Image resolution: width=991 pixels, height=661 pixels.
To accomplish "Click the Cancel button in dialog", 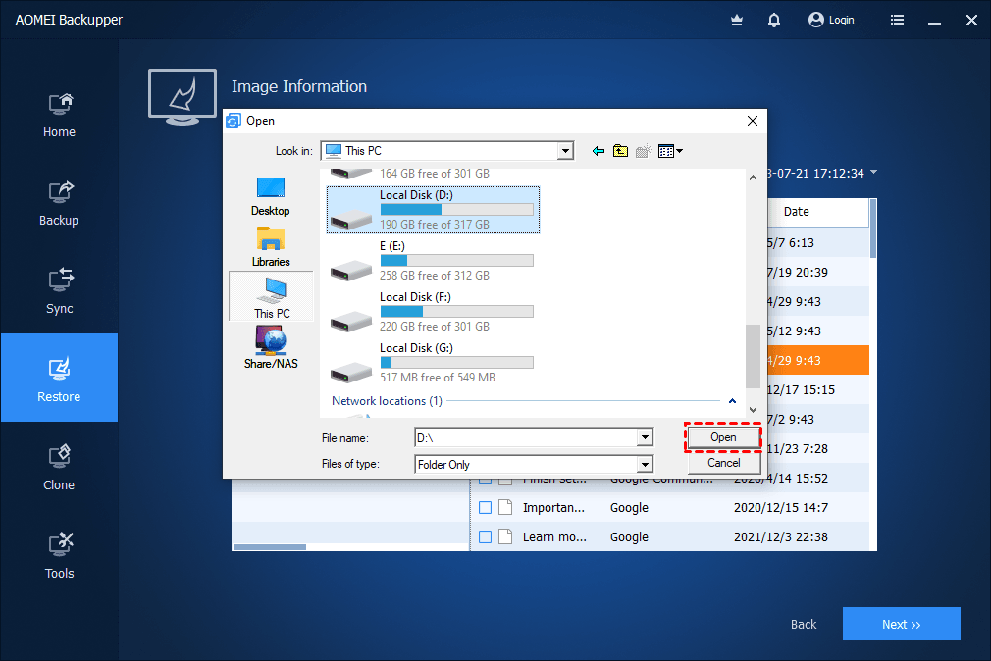I will click(x=723, y=463).
